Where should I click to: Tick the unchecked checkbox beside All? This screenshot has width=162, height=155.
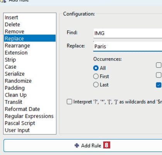coord(159,65)
